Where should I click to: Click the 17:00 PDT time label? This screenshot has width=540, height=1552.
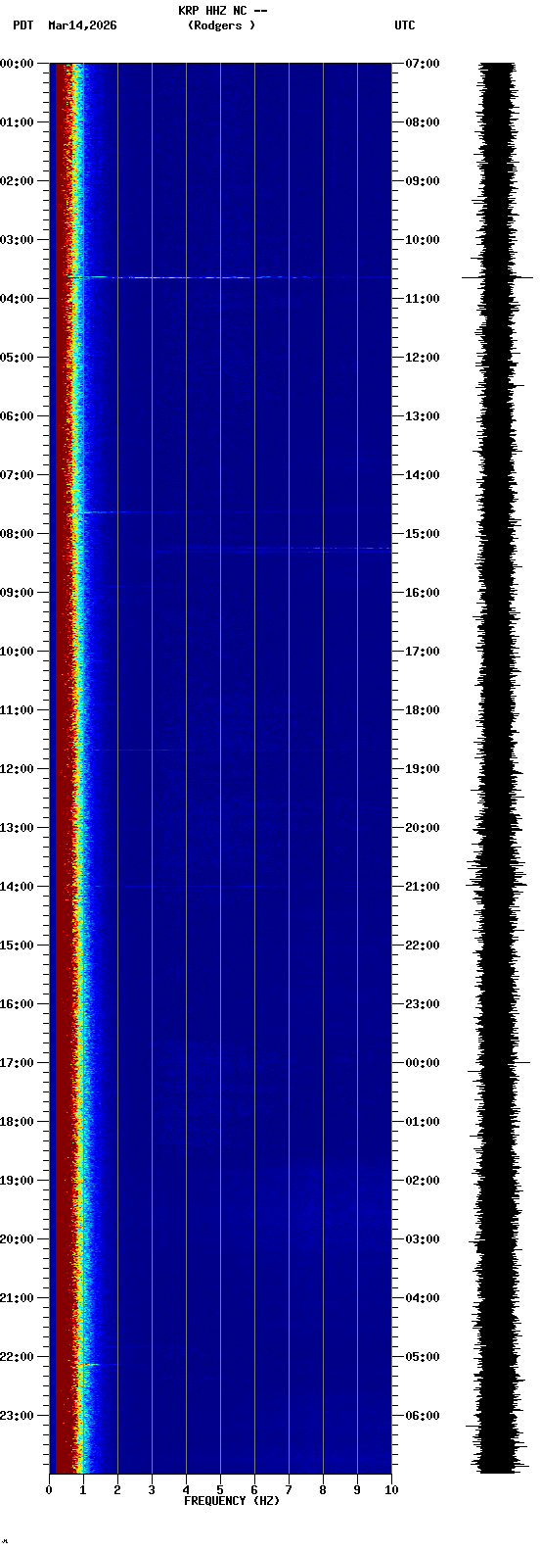[18, 1063]
